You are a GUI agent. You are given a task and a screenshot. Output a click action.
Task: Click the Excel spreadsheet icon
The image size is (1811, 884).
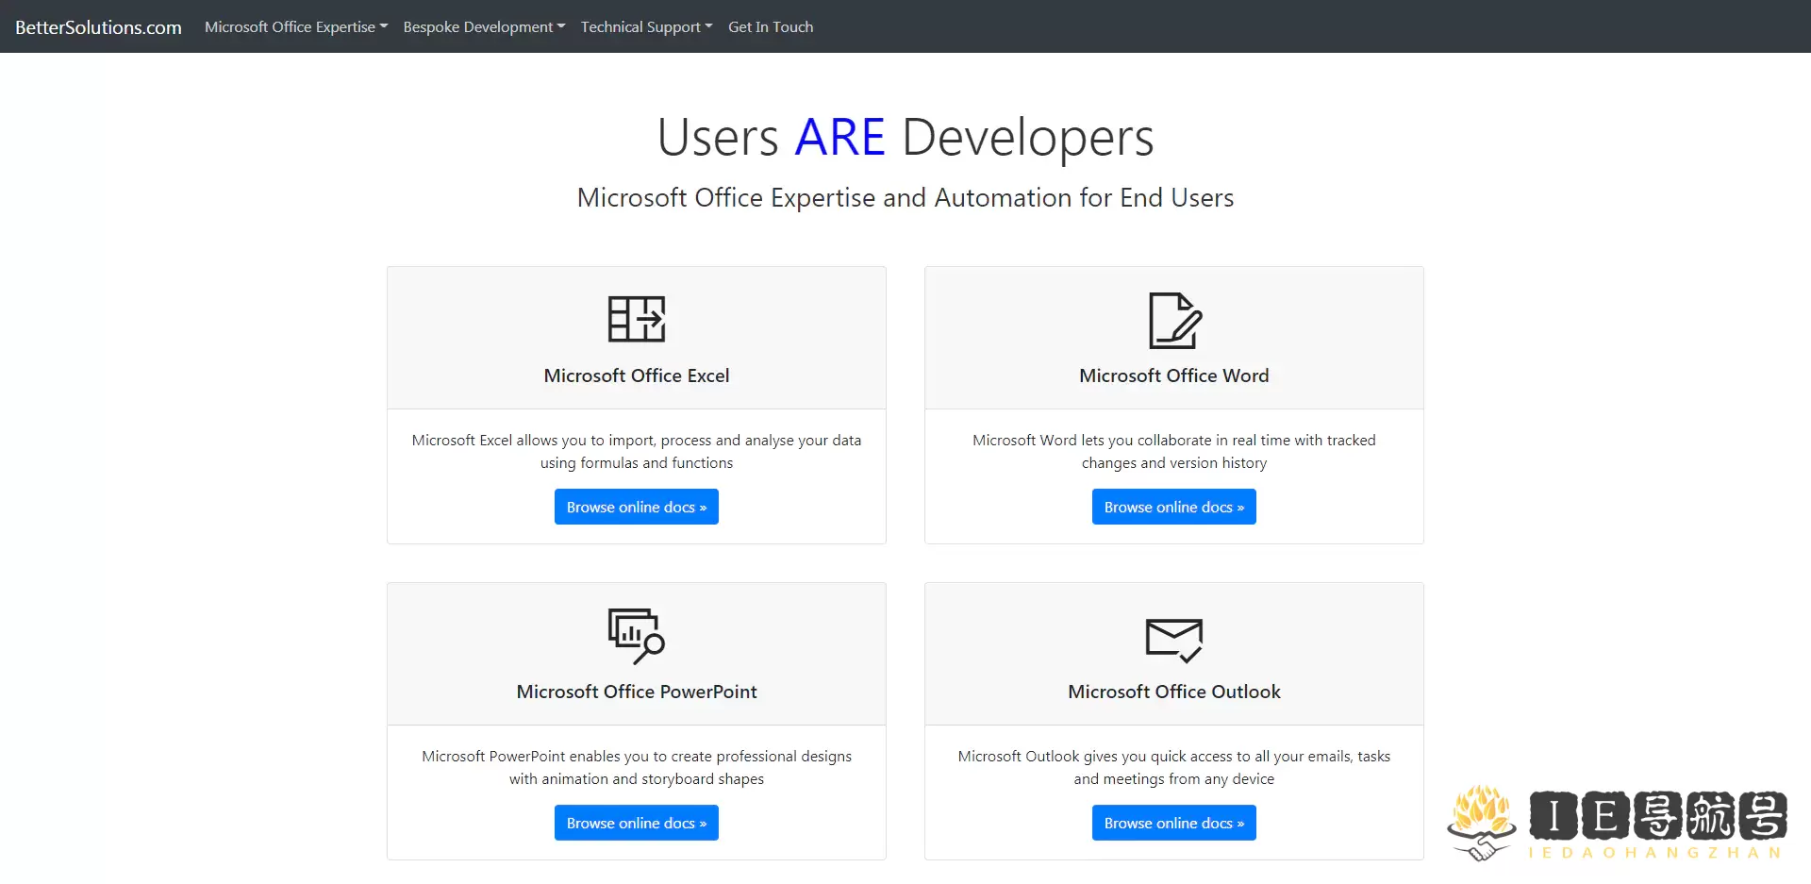(637, 319)
